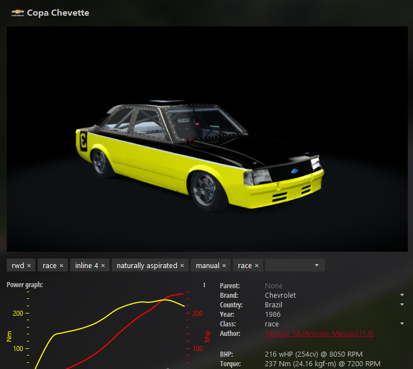Select the Chevrolet brand value

click(280, 296)
